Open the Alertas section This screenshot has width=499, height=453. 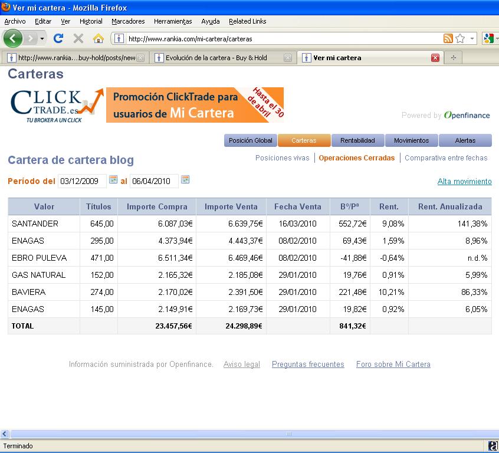pos(465,140)
